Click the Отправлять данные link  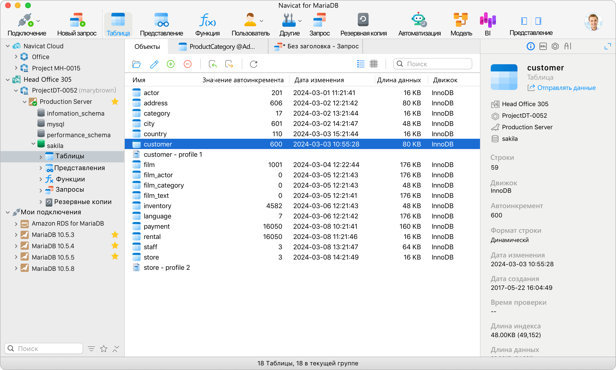566,88
